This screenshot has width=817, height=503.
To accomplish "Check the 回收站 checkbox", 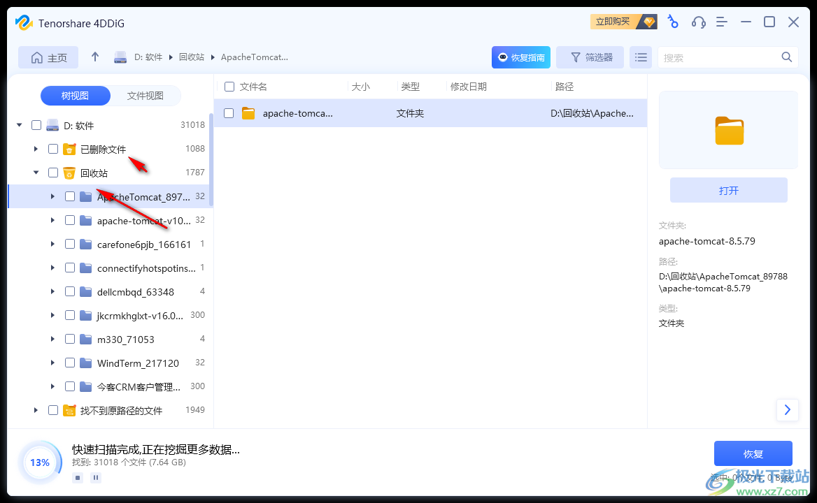I will (x=53, y=173).
